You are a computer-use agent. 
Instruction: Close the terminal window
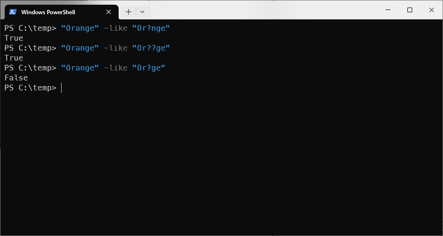[432, 10]
